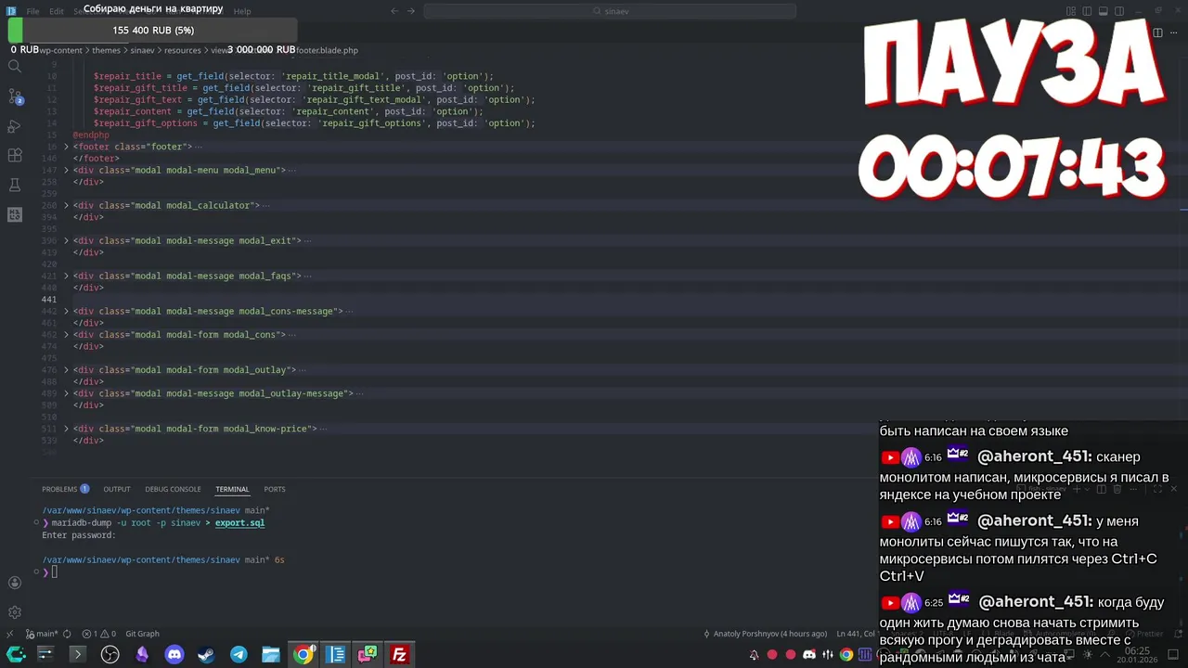Screen dimensions: 1188x668
Task: Open OBS Studio from taskbar
Action: [110, 655]
